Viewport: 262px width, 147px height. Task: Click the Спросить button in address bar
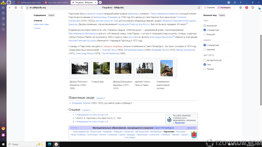[x=210, y=8]
